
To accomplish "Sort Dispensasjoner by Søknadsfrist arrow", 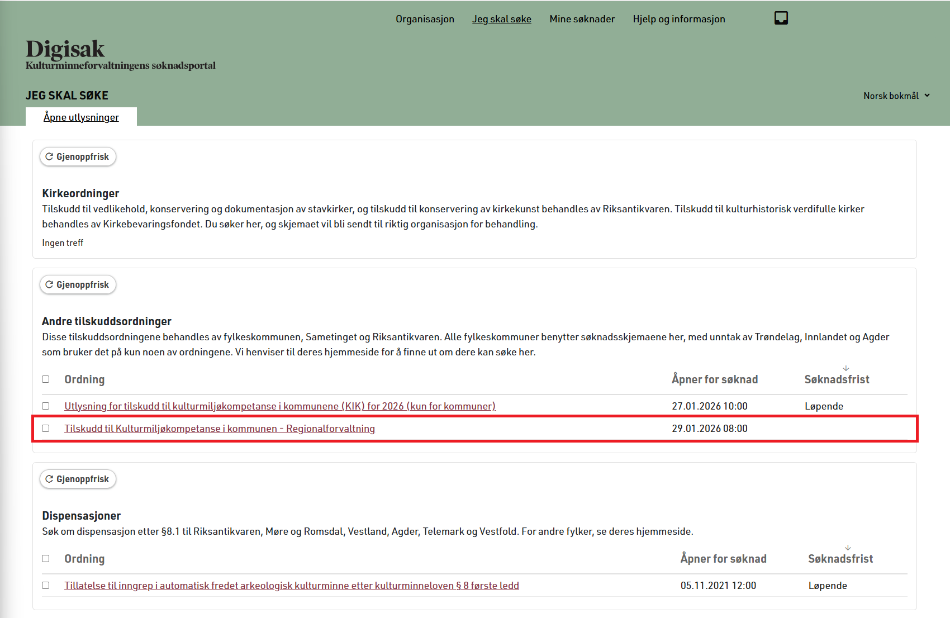I will (x=848, y=548).
